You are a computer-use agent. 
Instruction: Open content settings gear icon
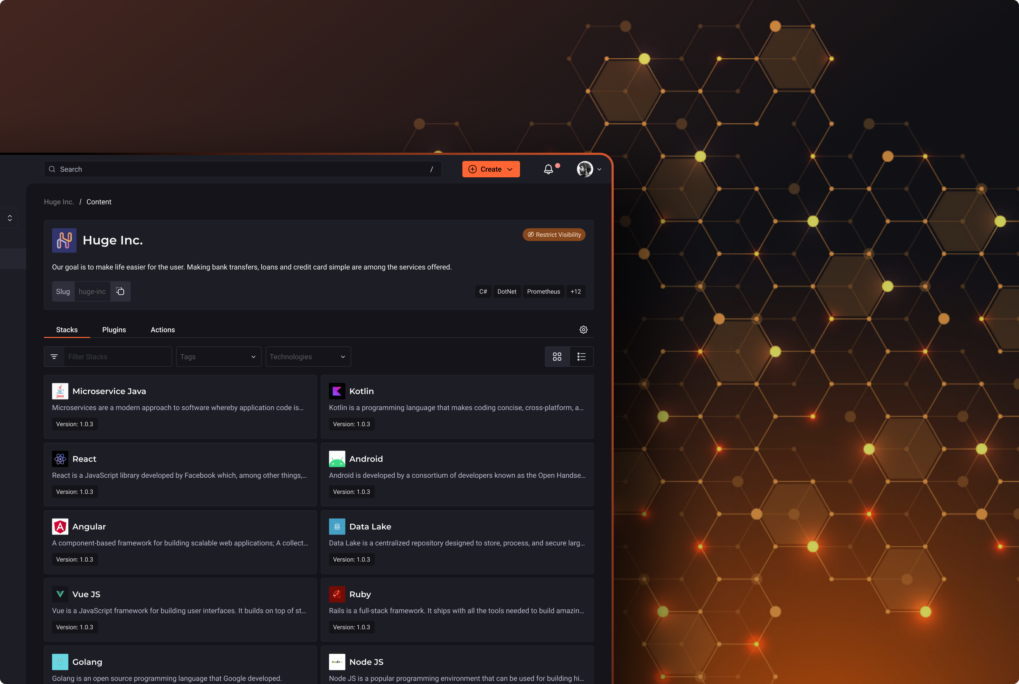pyautogui.click(x=583, y=330)
